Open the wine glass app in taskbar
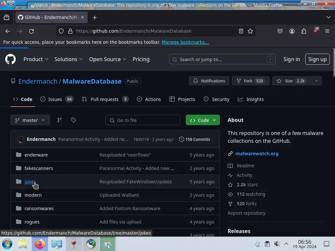Screen dimensions: 335x251 point(74,244)
